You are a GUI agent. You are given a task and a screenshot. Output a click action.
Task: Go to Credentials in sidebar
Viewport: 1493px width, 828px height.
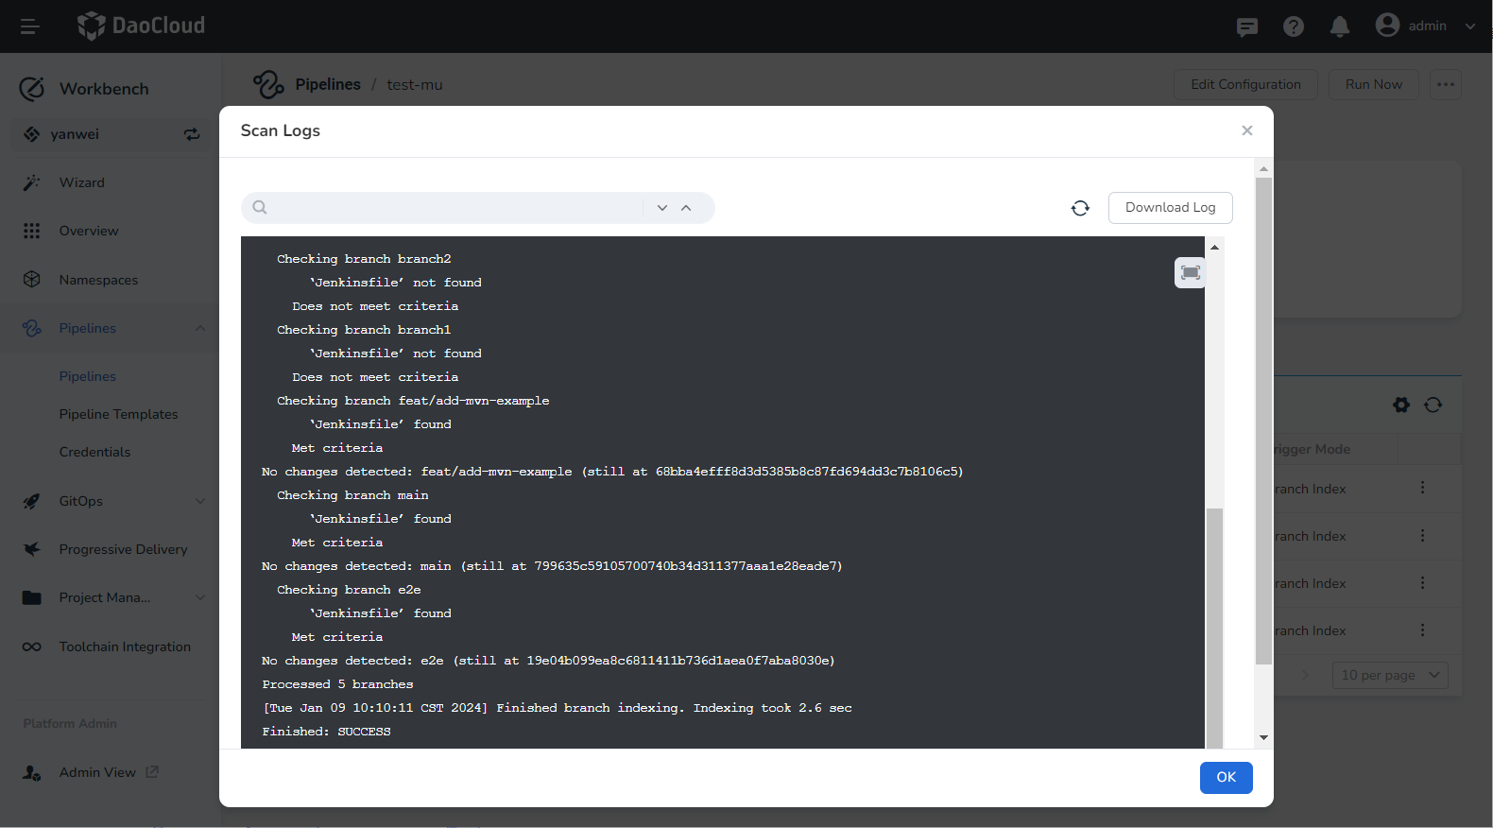point(94,452)
